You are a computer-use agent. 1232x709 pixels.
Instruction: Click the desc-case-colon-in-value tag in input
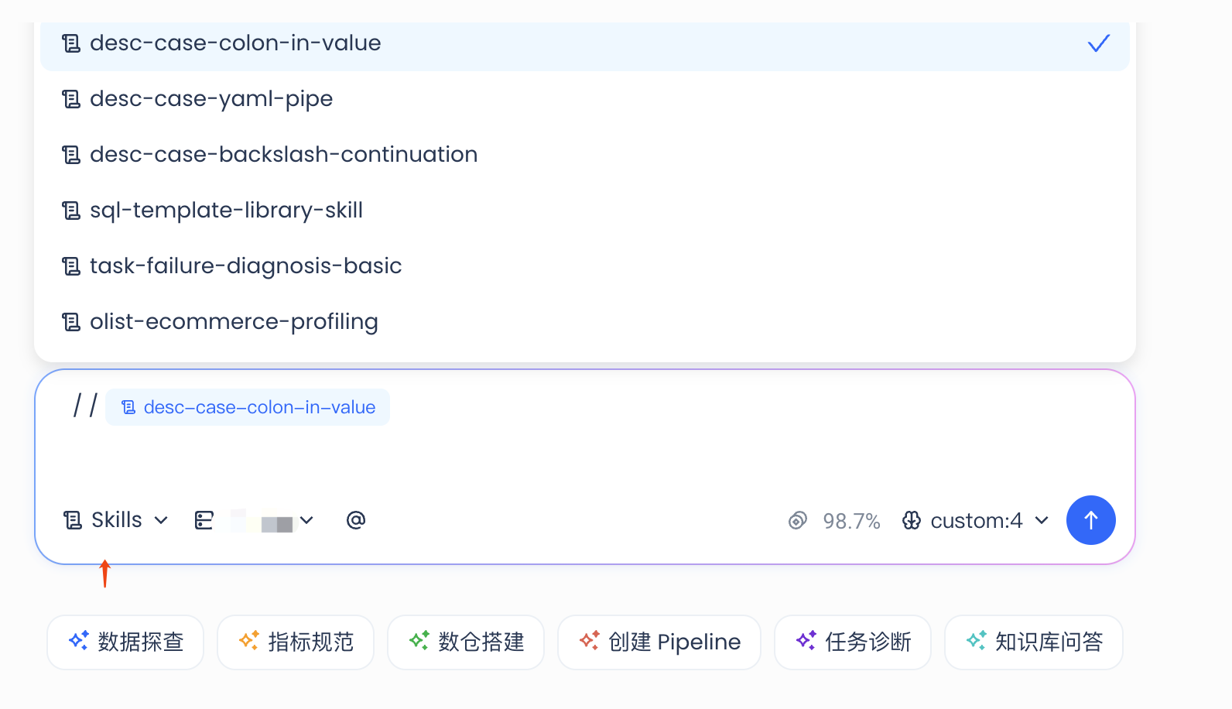[x=248, y=407]
